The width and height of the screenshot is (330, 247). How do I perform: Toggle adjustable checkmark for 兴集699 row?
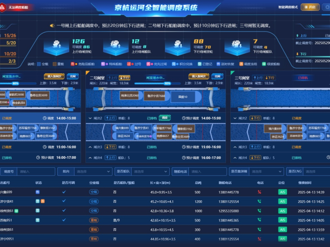pos(64,192)
